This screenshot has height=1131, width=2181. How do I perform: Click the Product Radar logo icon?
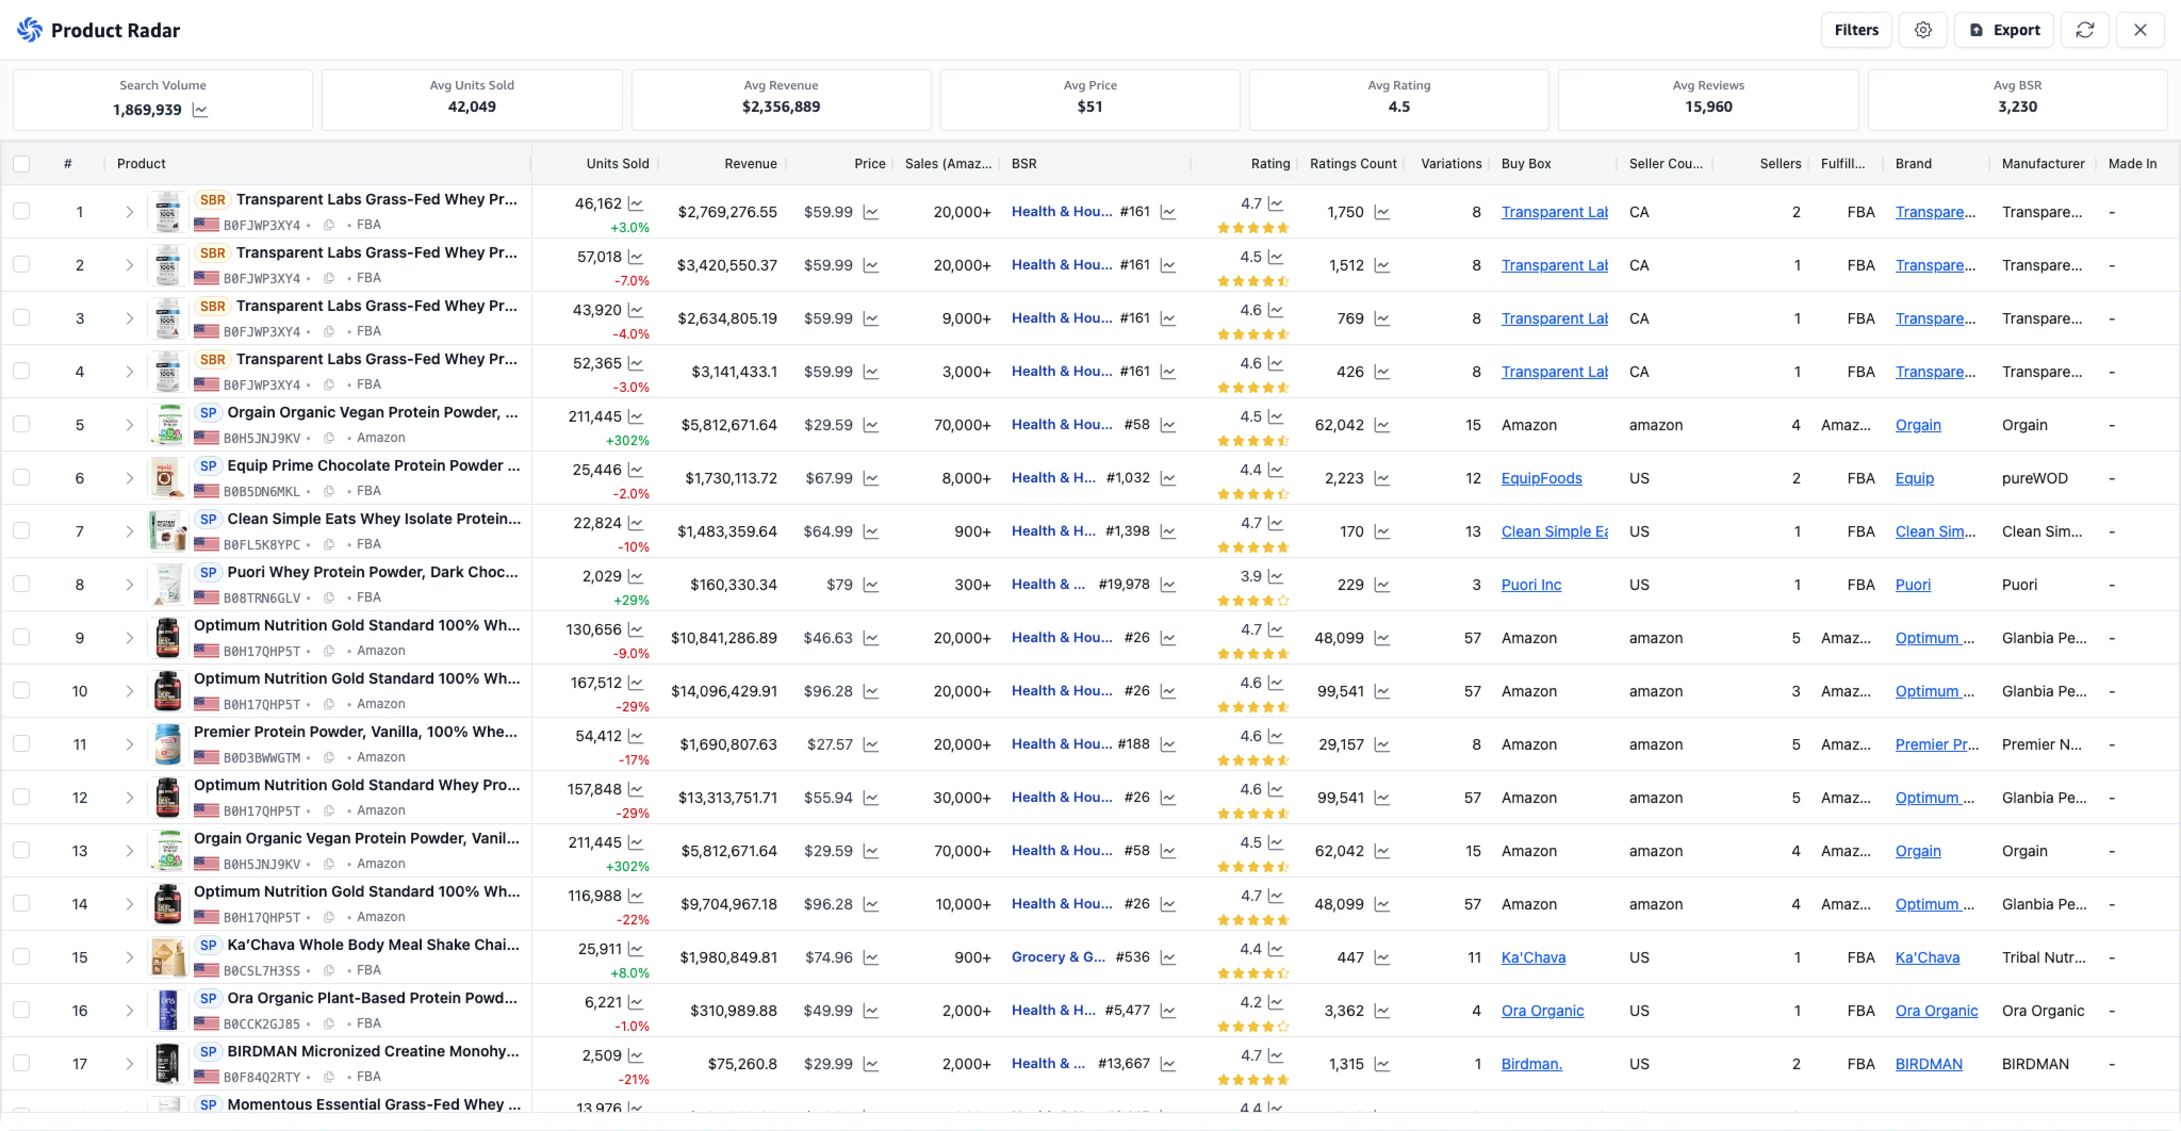tap(30, 30)
